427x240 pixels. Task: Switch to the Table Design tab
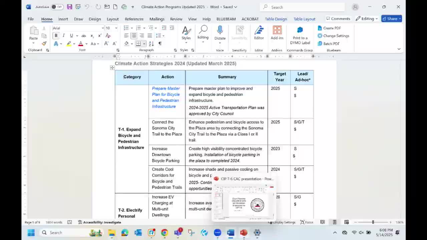(276, 19)
